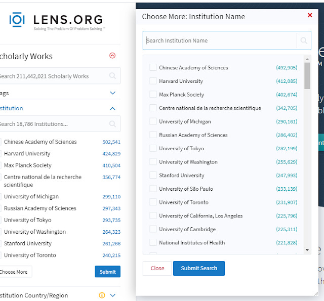Close the Choose More dialog with red X
This screenshot has height=301, width=324.
310,15
